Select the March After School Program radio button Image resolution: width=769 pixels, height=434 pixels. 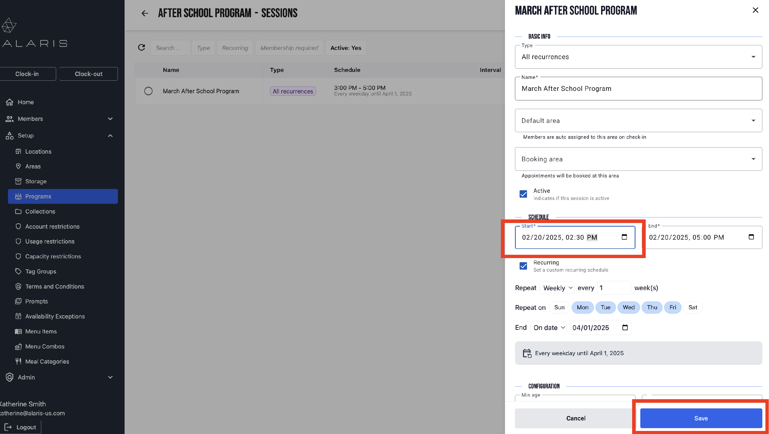[x=148, y=91]
